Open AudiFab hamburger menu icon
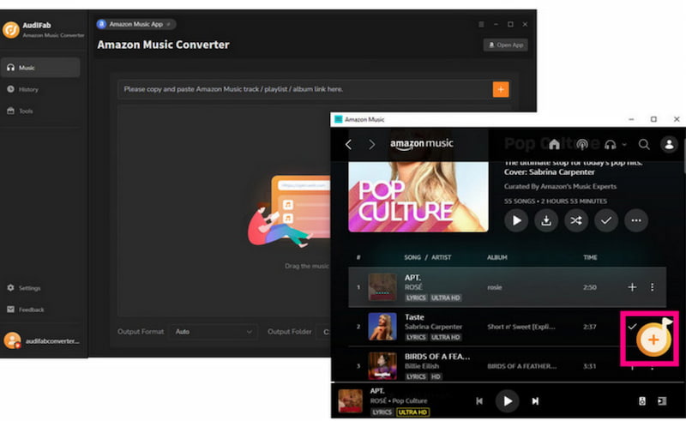 pyautogui.click(x=481, y=24)
